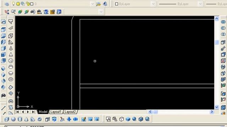Click the Layer Previous icon
Image resolution: width=227 pixels, height=127 pixels.
click(x=105, y=4)
